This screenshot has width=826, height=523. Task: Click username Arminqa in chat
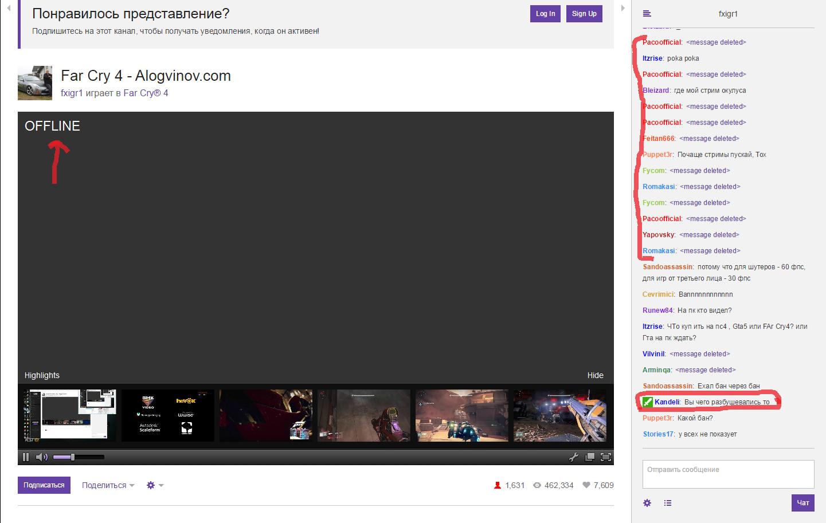656,370
